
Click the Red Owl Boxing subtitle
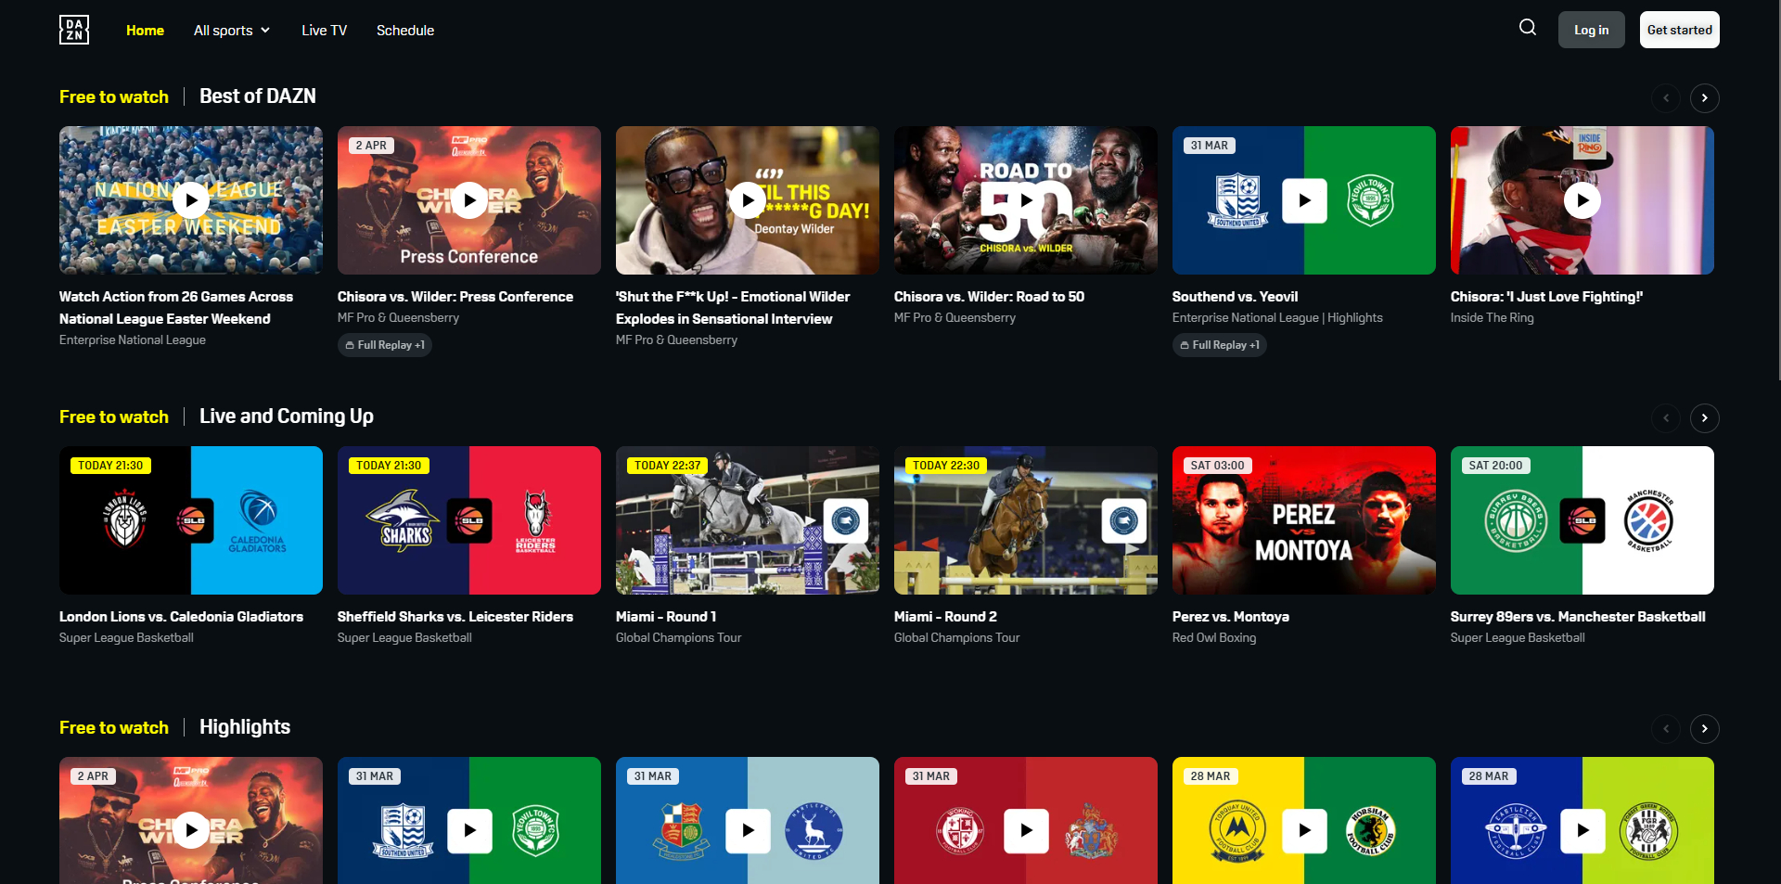click(1214, 637)
